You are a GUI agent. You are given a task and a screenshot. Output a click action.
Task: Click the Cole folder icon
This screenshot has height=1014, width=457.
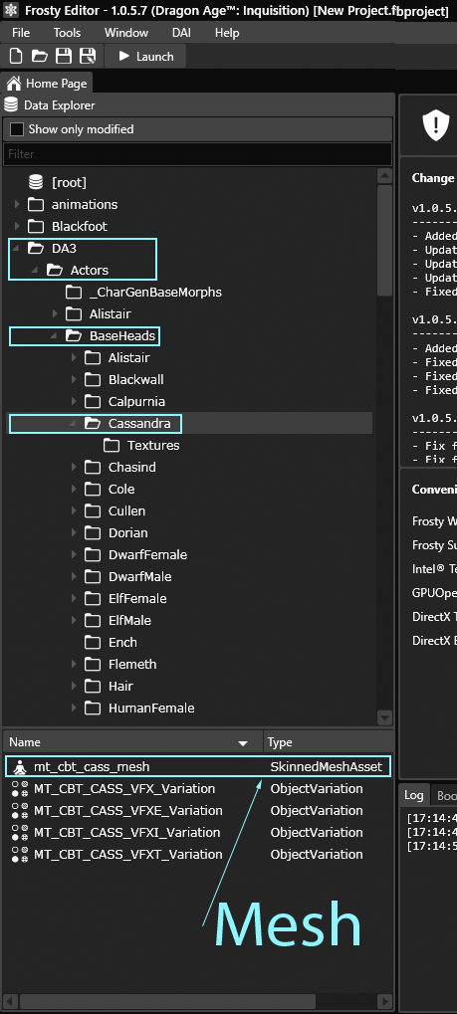click(x=94, y=489)
